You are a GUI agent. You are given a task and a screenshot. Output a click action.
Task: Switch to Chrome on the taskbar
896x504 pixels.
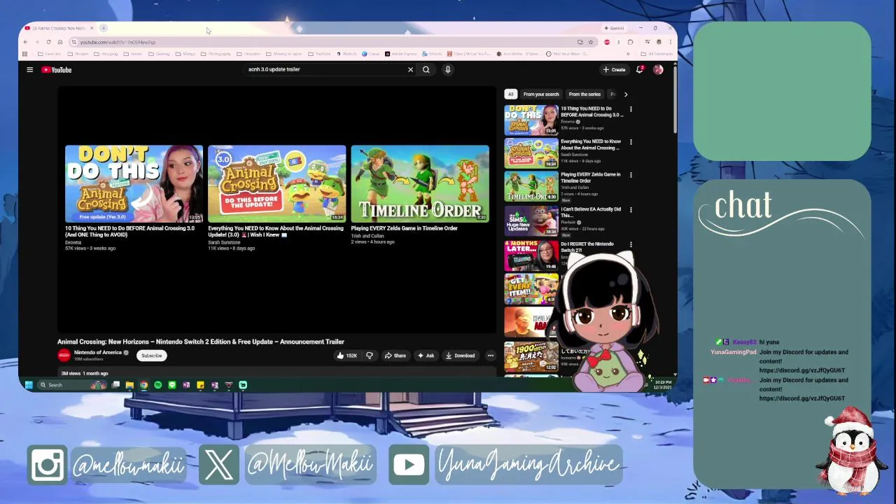click(x=143, y=385)
